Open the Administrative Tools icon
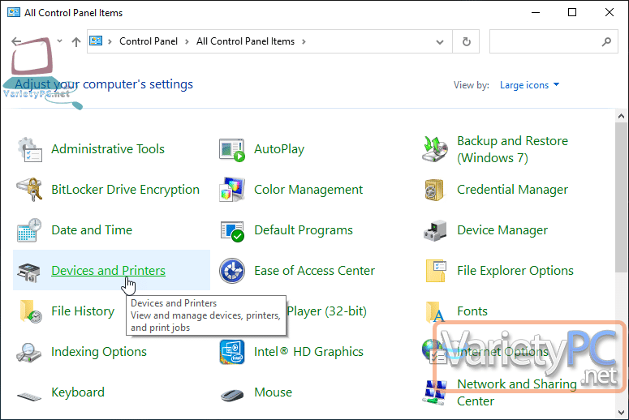Viewport: 629px width, 420px height. (30, 149)
